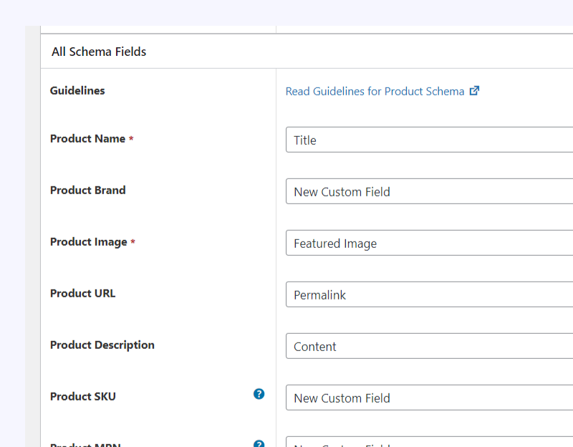Open the Product Description dropdown showing Content
Viewport: 573px width, 447px height.
430,347
